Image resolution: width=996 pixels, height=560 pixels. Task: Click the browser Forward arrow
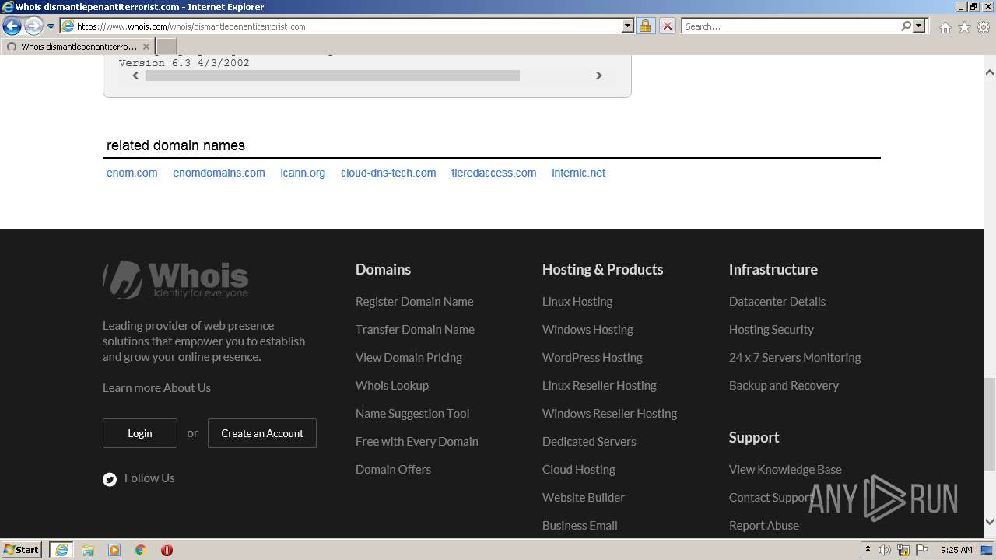pos(33,26)
